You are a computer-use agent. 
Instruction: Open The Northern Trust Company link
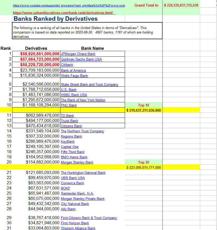82,131
